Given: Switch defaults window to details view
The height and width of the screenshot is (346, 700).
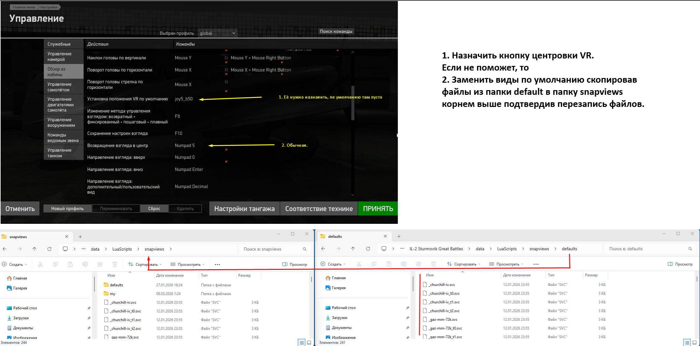Looking at the screenshot, I should point(687,343).
